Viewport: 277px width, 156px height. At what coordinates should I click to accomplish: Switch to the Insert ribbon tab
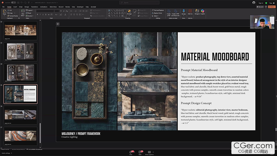click(15, 7)
